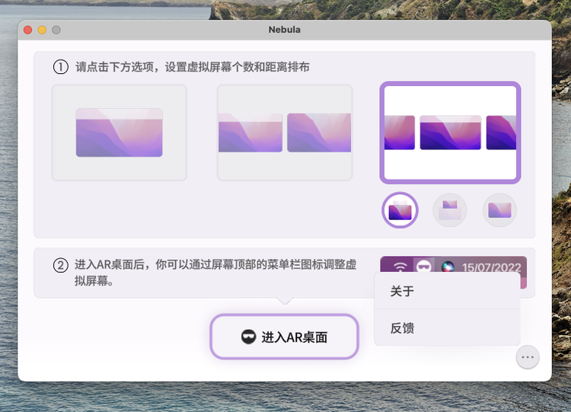This screenshot has width=571, height=412.
Task: Click the 15/07/2022 date in preview
Action: [x=491, y=268]
